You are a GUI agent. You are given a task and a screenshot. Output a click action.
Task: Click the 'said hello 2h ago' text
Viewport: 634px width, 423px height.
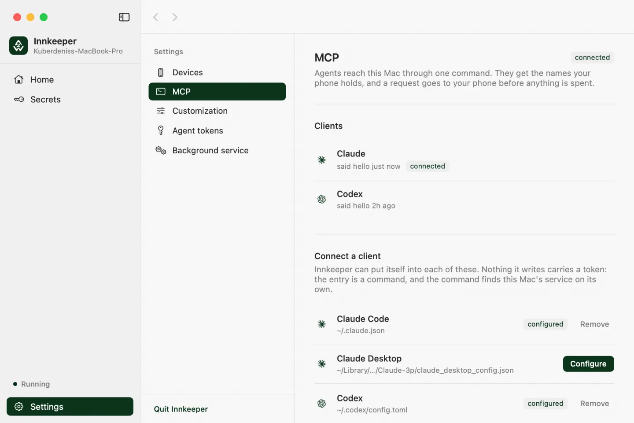(366, 206)
